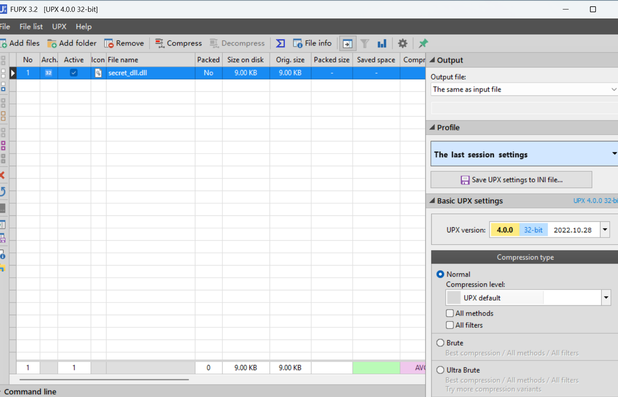Click the red X icon in left sidebar
Viewport: 618px width, 397px height.
click(x=2, y=175)
